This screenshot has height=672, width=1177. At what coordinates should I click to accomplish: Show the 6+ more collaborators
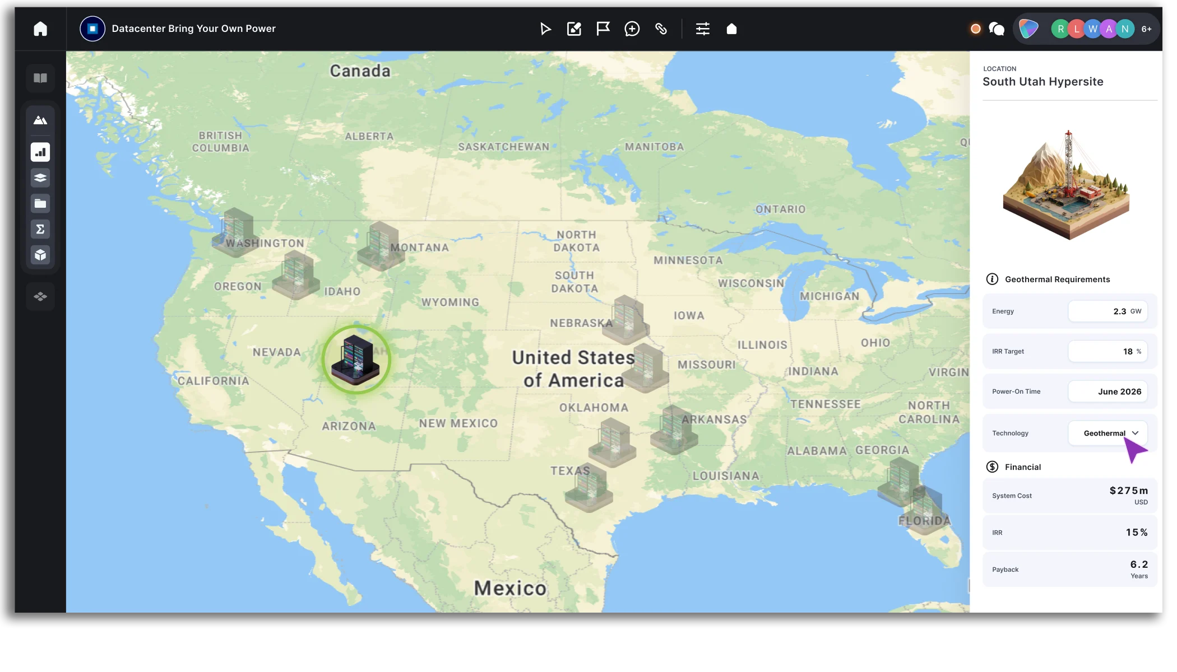(1146, 29)
